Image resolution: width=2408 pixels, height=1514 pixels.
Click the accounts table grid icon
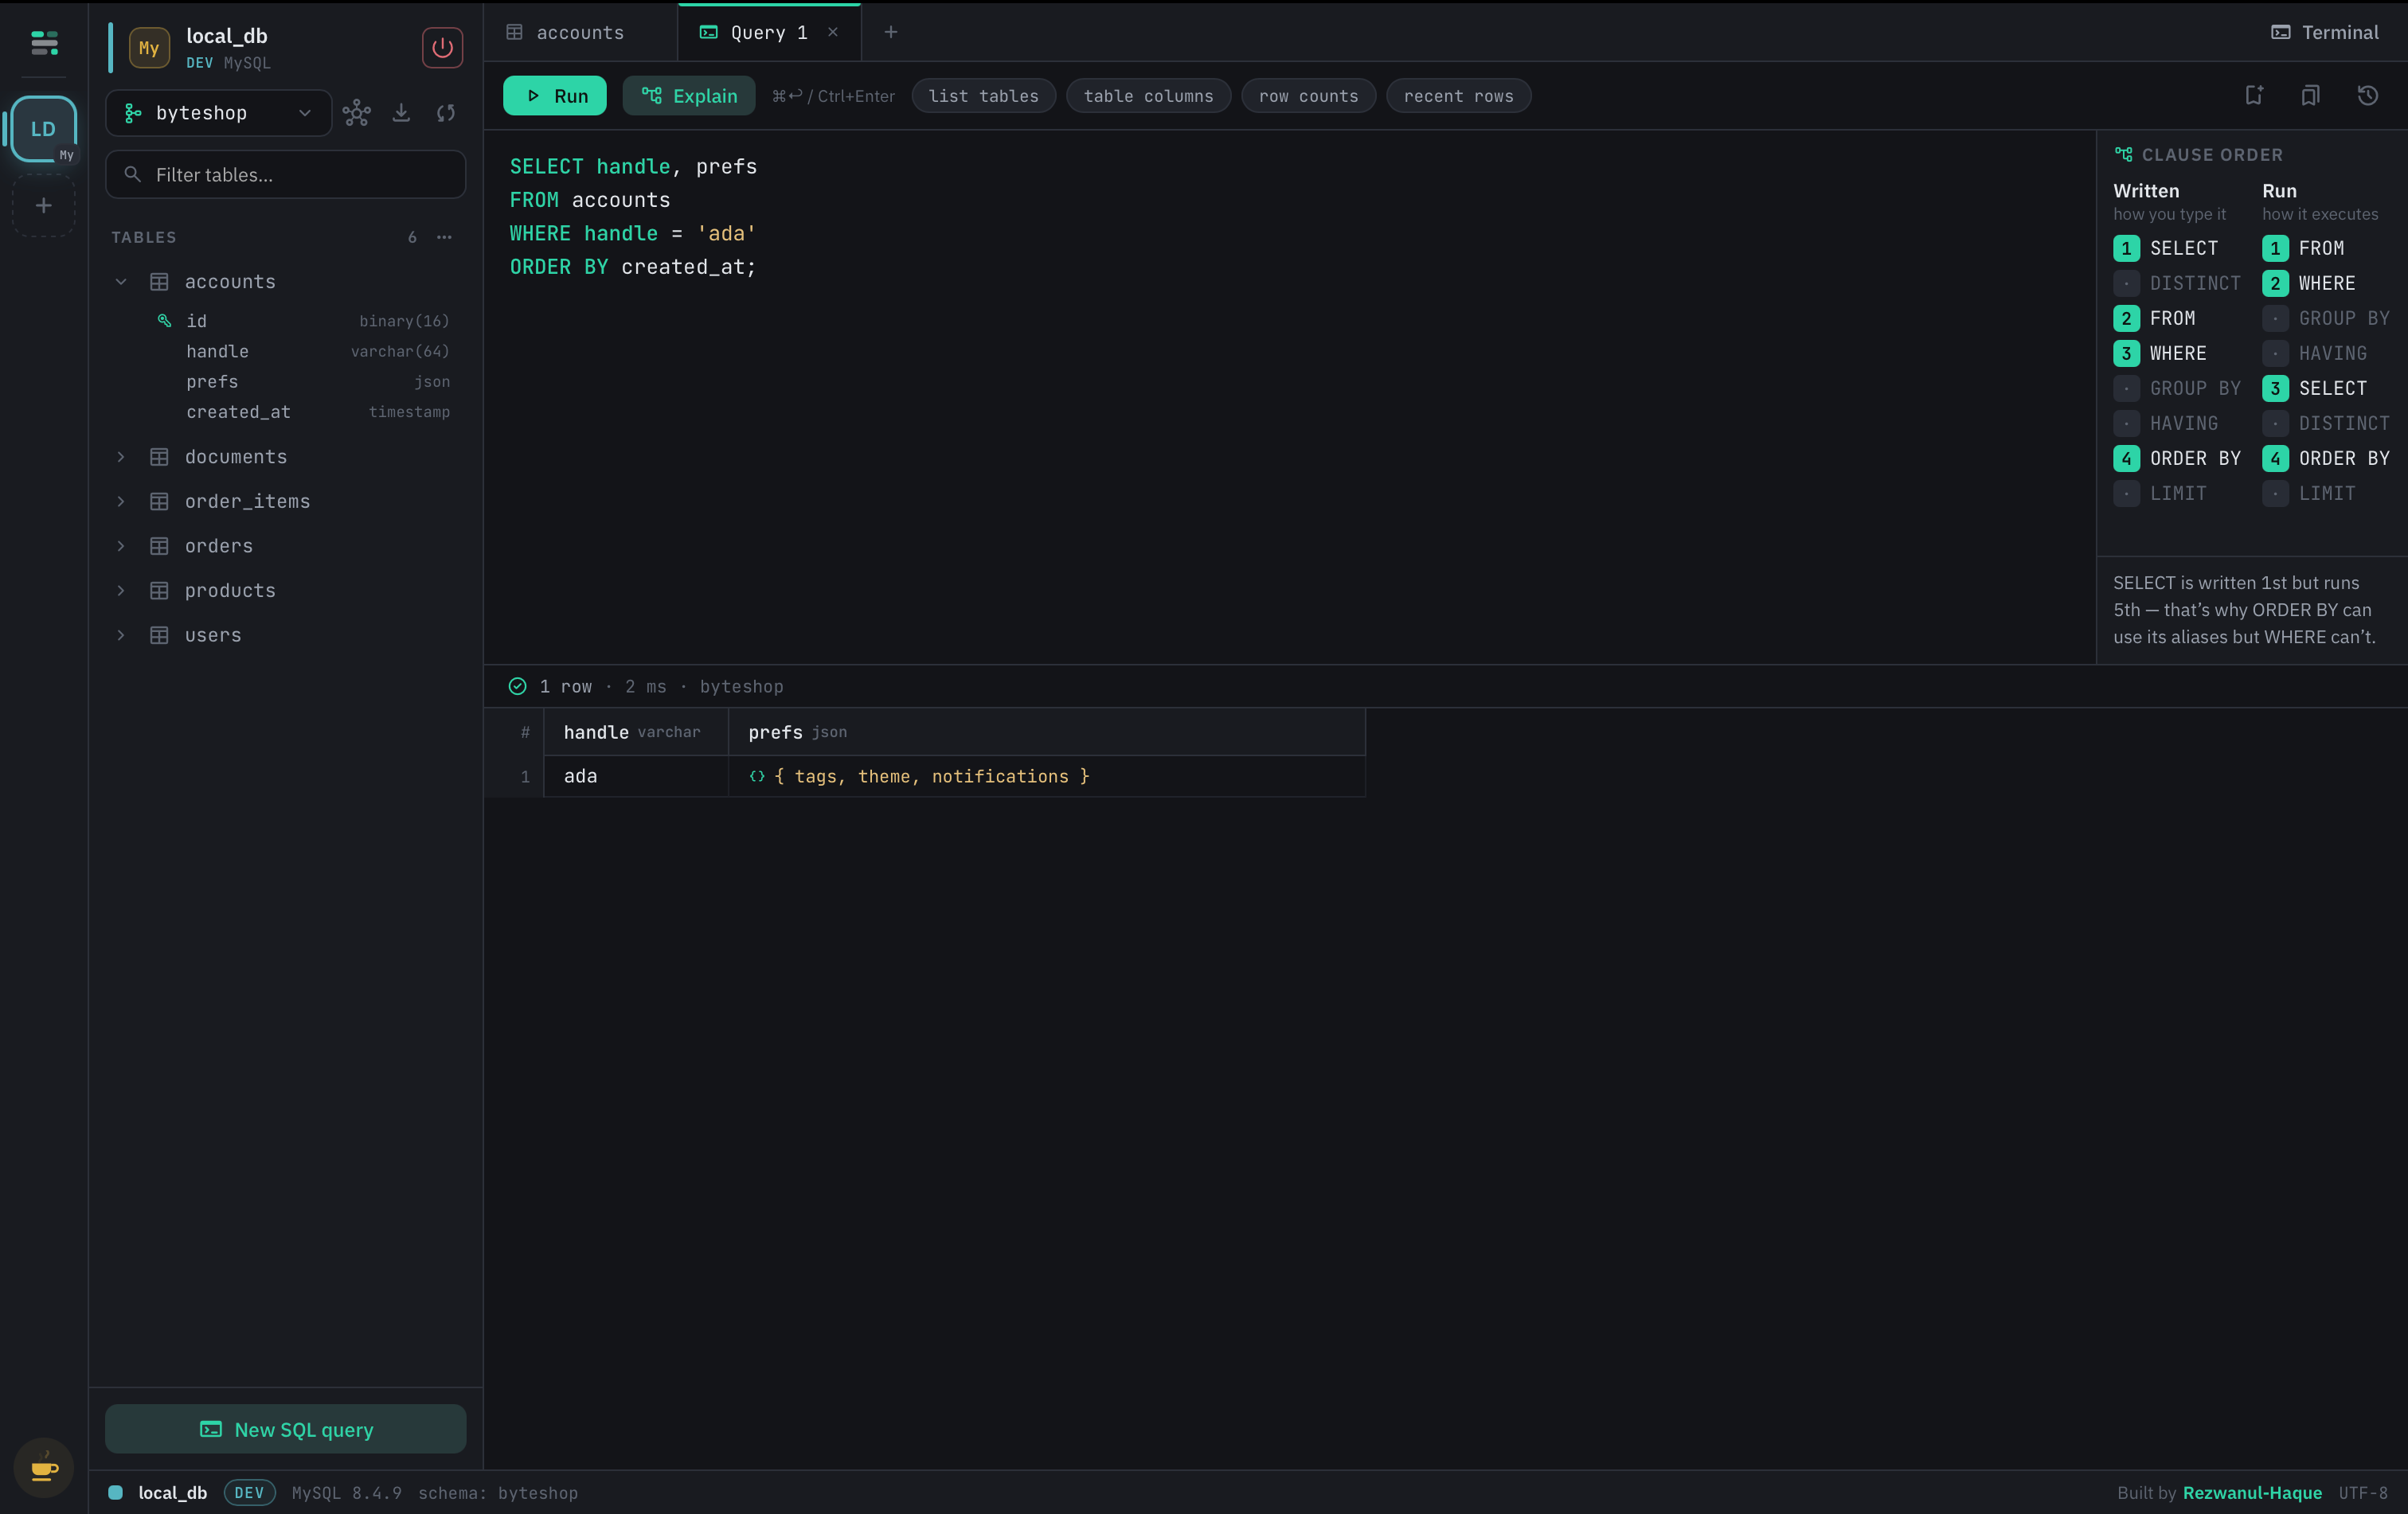coord(159,282)
